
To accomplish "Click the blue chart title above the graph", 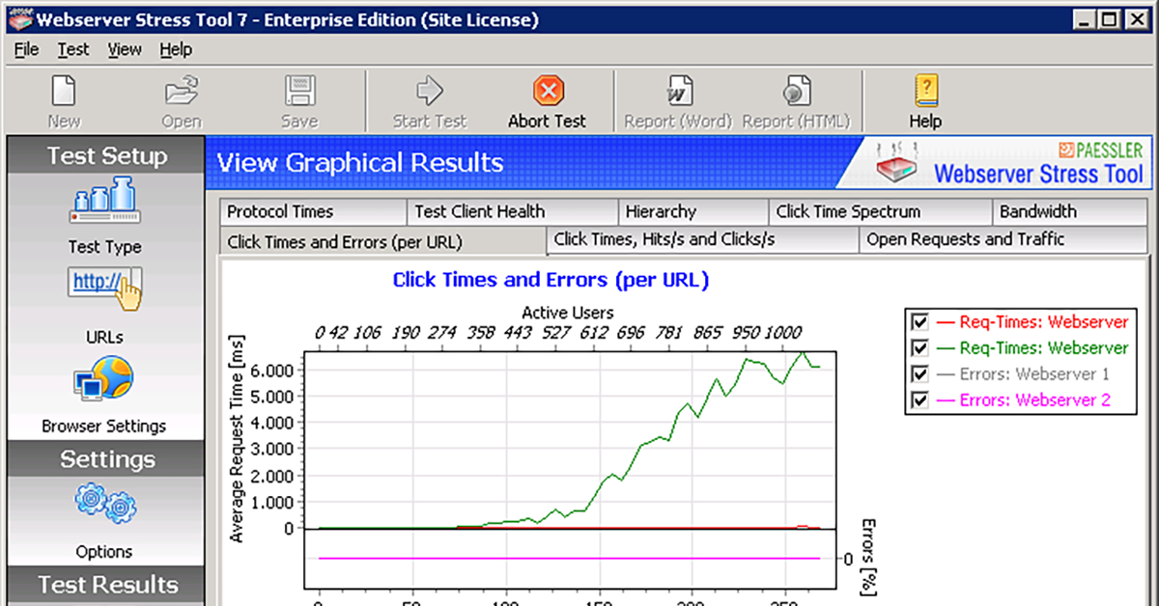I will tap(551, 281).
